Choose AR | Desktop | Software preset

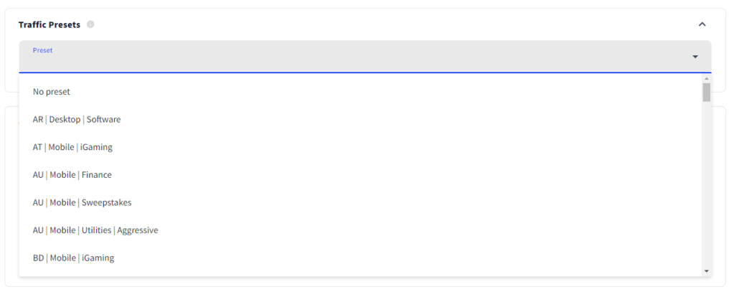(x=361, y=120)
